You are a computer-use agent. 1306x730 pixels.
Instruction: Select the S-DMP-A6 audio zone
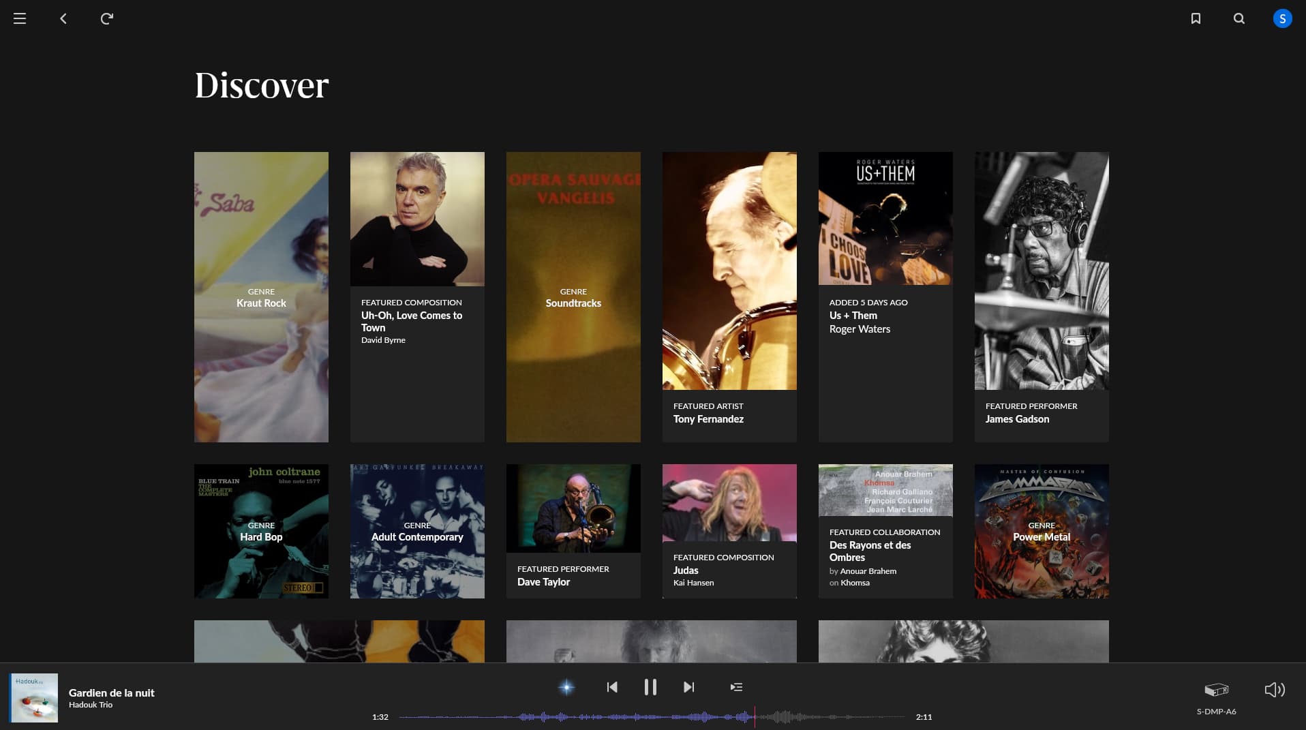[1217, 697]
